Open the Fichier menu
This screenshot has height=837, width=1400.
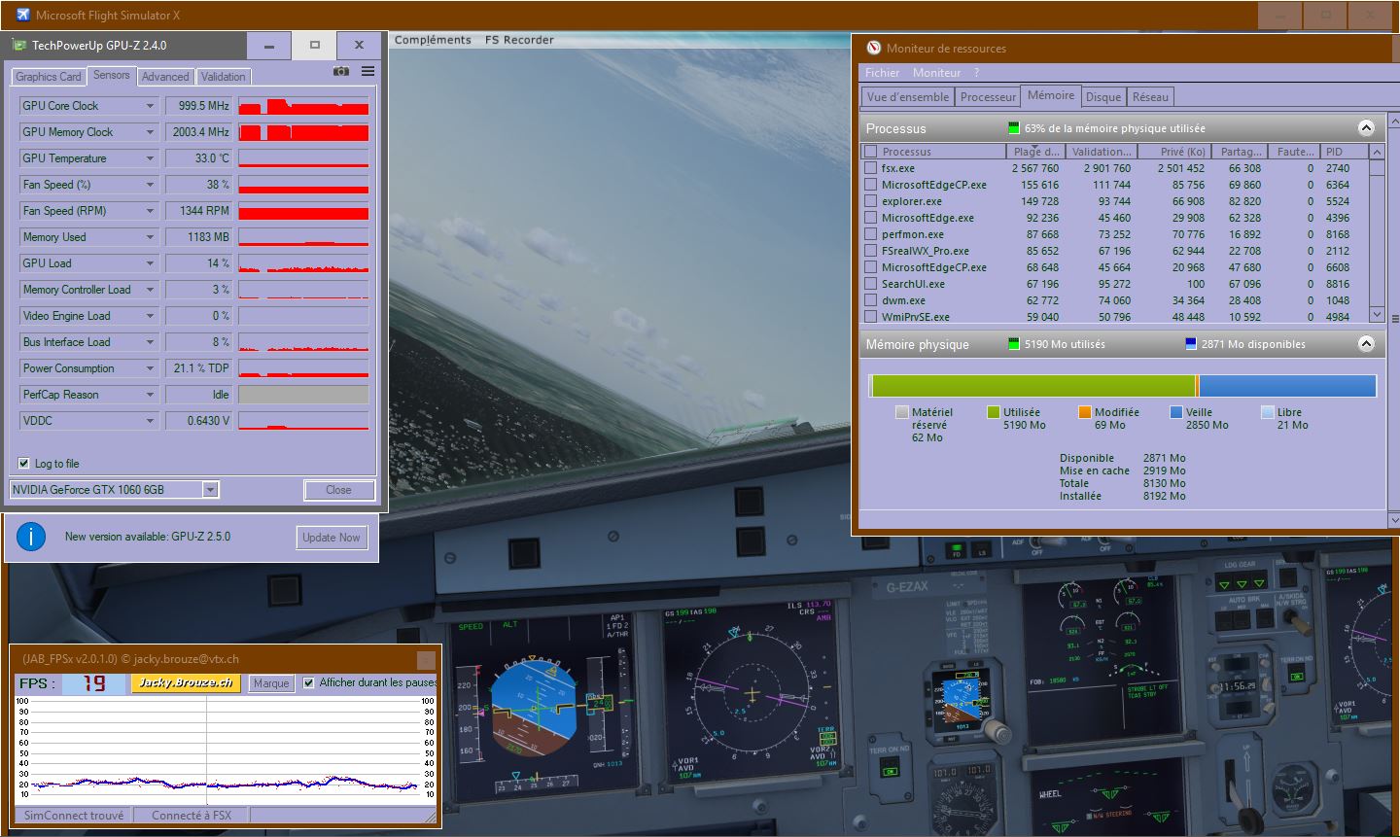point(883,73)
